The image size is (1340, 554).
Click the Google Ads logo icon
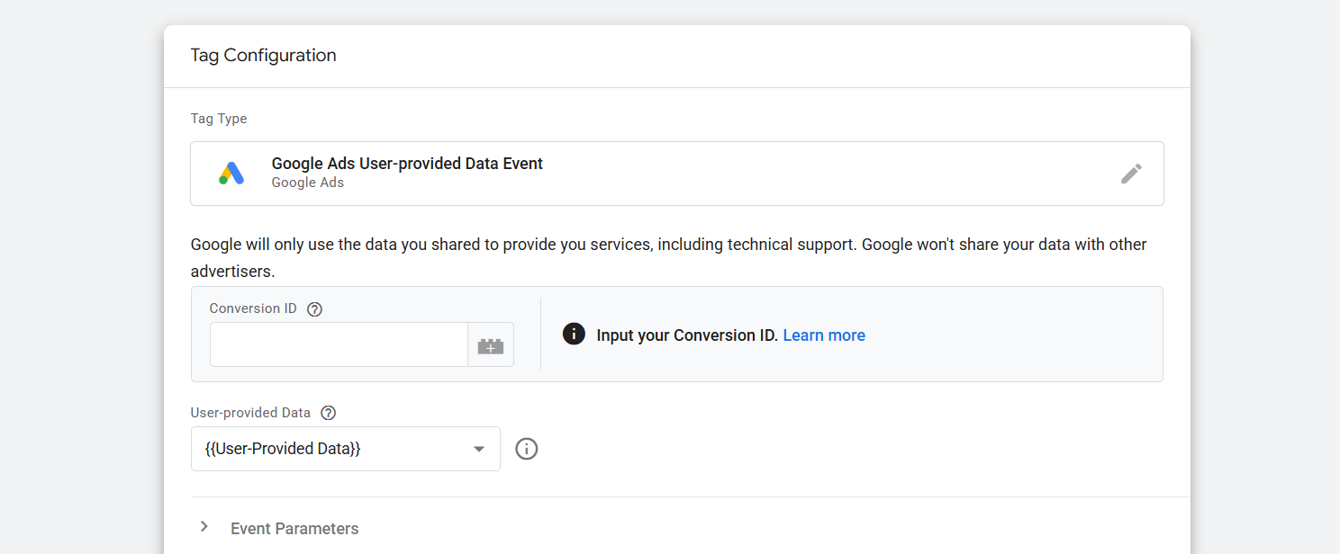point(231,174)
